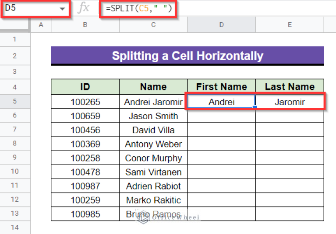Select the 'Last Name' header cell
The image size is (336, 234).
[290, 86]
